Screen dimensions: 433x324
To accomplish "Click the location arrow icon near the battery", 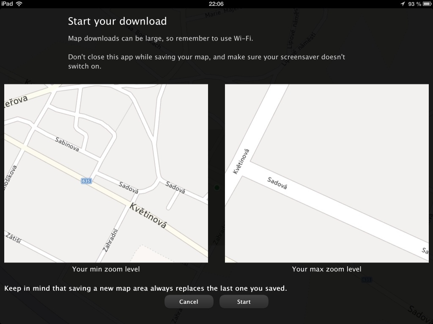I will click(403, 4).
